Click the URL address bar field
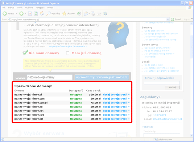Image resolution: width=194 pixels, height=142 pixels. [89, 20]
